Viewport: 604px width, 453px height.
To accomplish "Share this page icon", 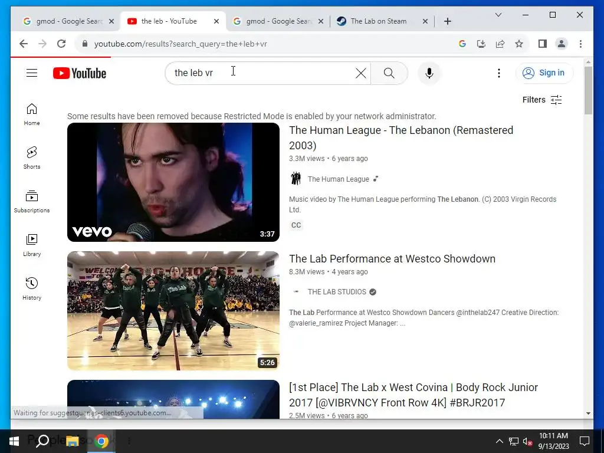I will (x=500, y=44).
